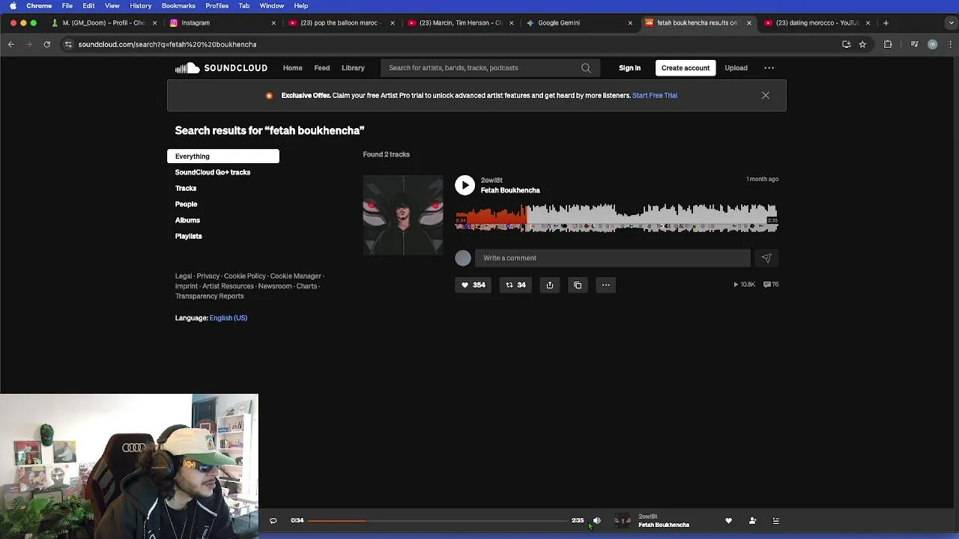The image size is (959, 539).
Task: Click the Write a comment field
Action: click(x=612, y=258)
